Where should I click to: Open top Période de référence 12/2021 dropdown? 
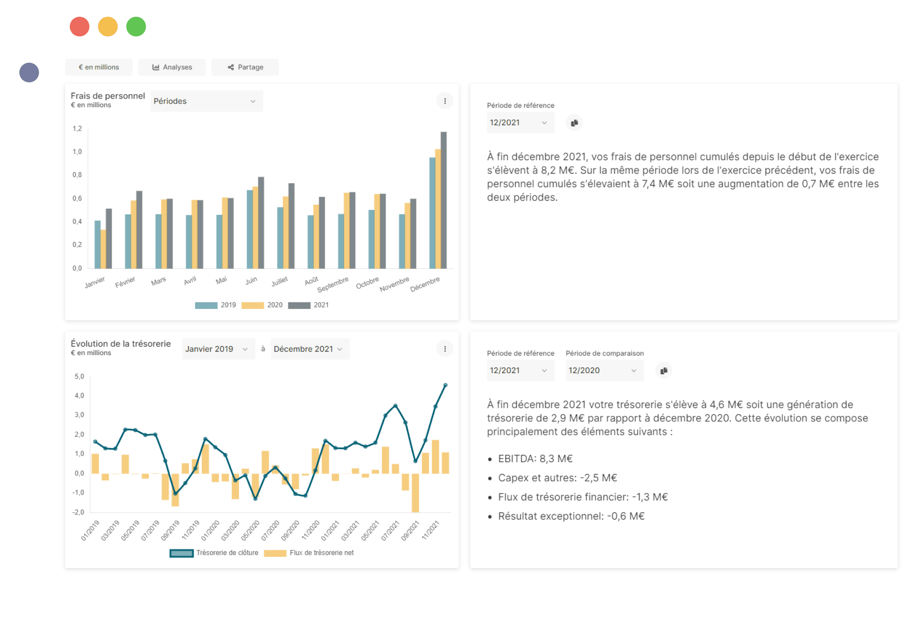[x=520, y=122]
